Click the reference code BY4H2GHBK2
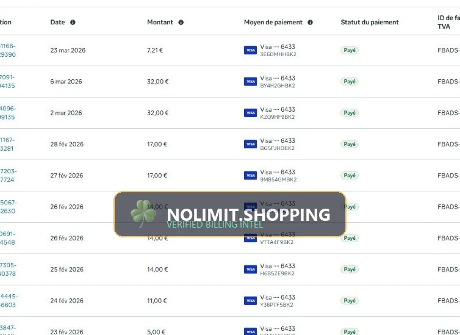The image size is (460, 335). click(278, 85)
